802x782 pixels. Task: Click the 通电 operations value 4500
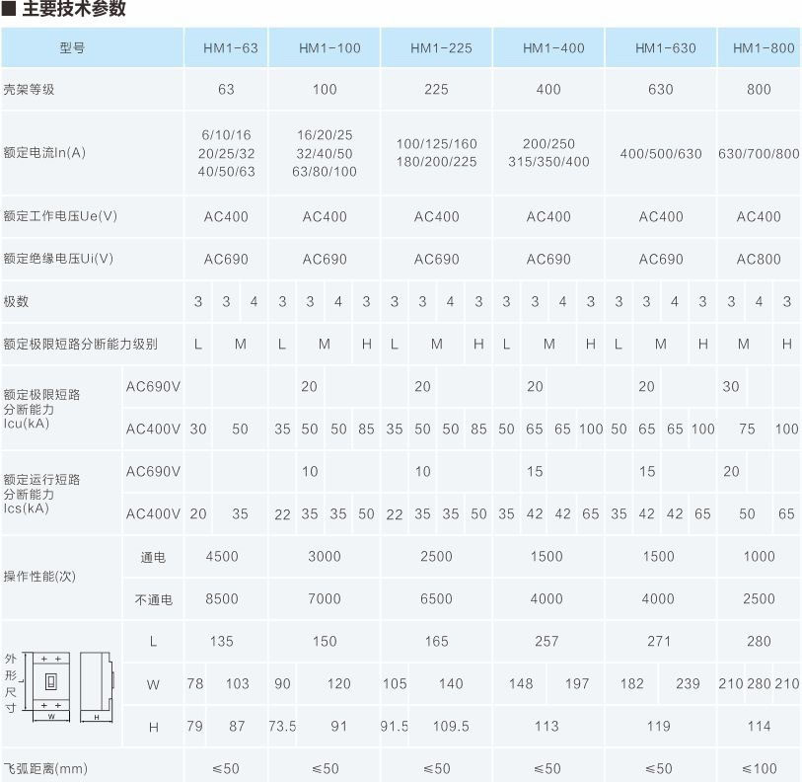click(222, 556)
